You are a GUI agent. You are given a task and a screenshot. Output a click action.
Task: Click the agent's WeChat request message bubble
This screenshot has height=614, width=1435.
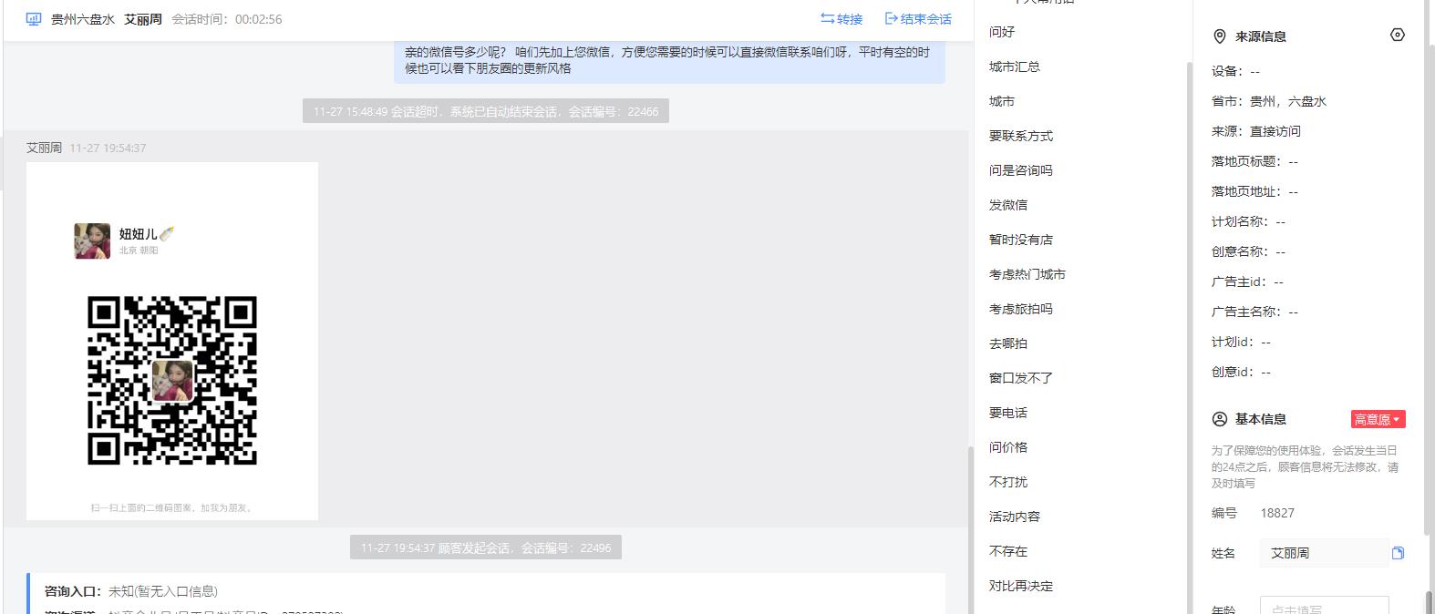pyautogui.click(x=669, y=60)
